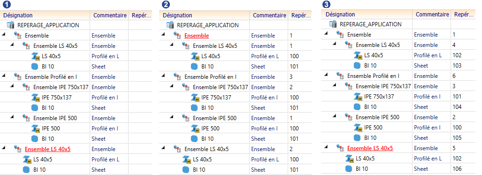Viewport: 482px width, 175px height.
Task: Click assembly icon of red Ensemble LS 40x5, right panel
Action: point(340,148)
